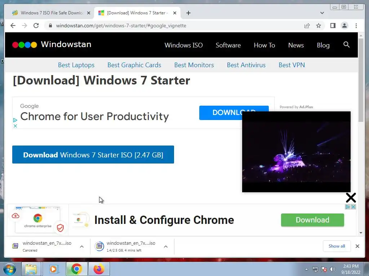Click the Windowstan logo
This screenshot has height=276, width=369.
[52, 44]
